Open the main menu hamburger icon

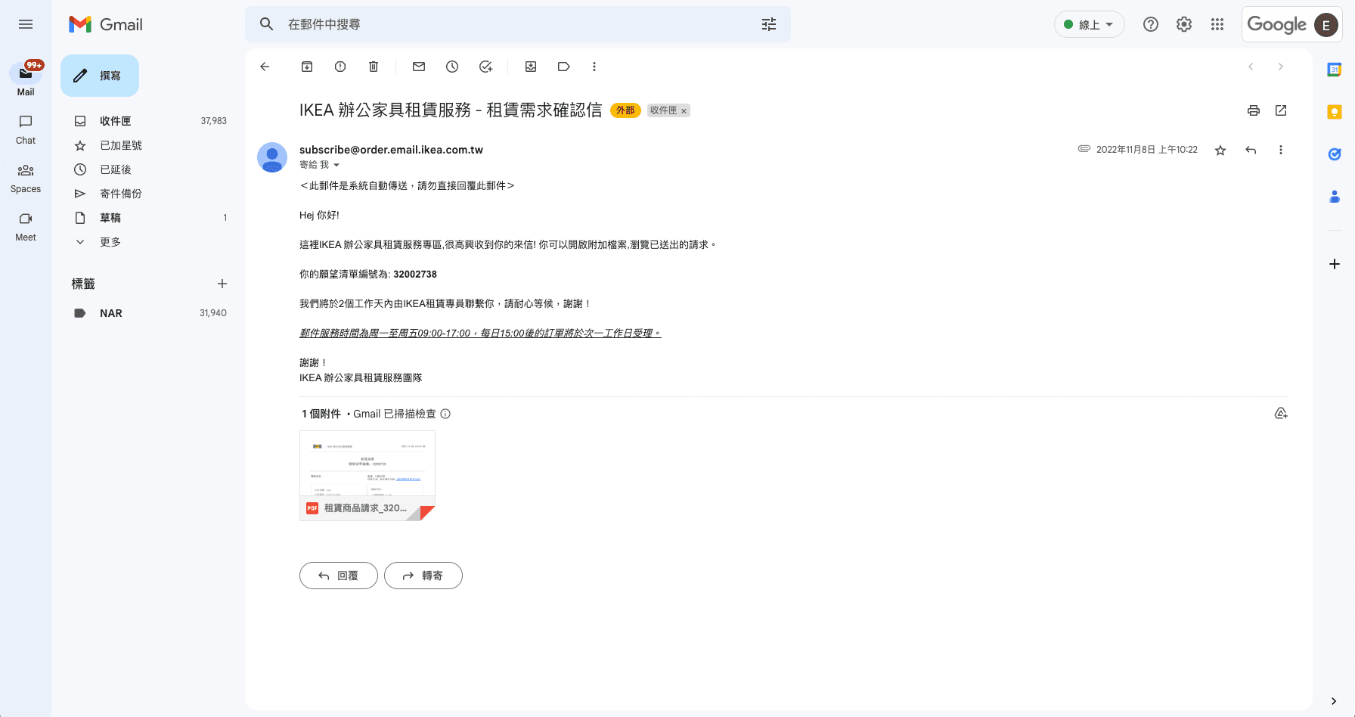coord(26,24)
